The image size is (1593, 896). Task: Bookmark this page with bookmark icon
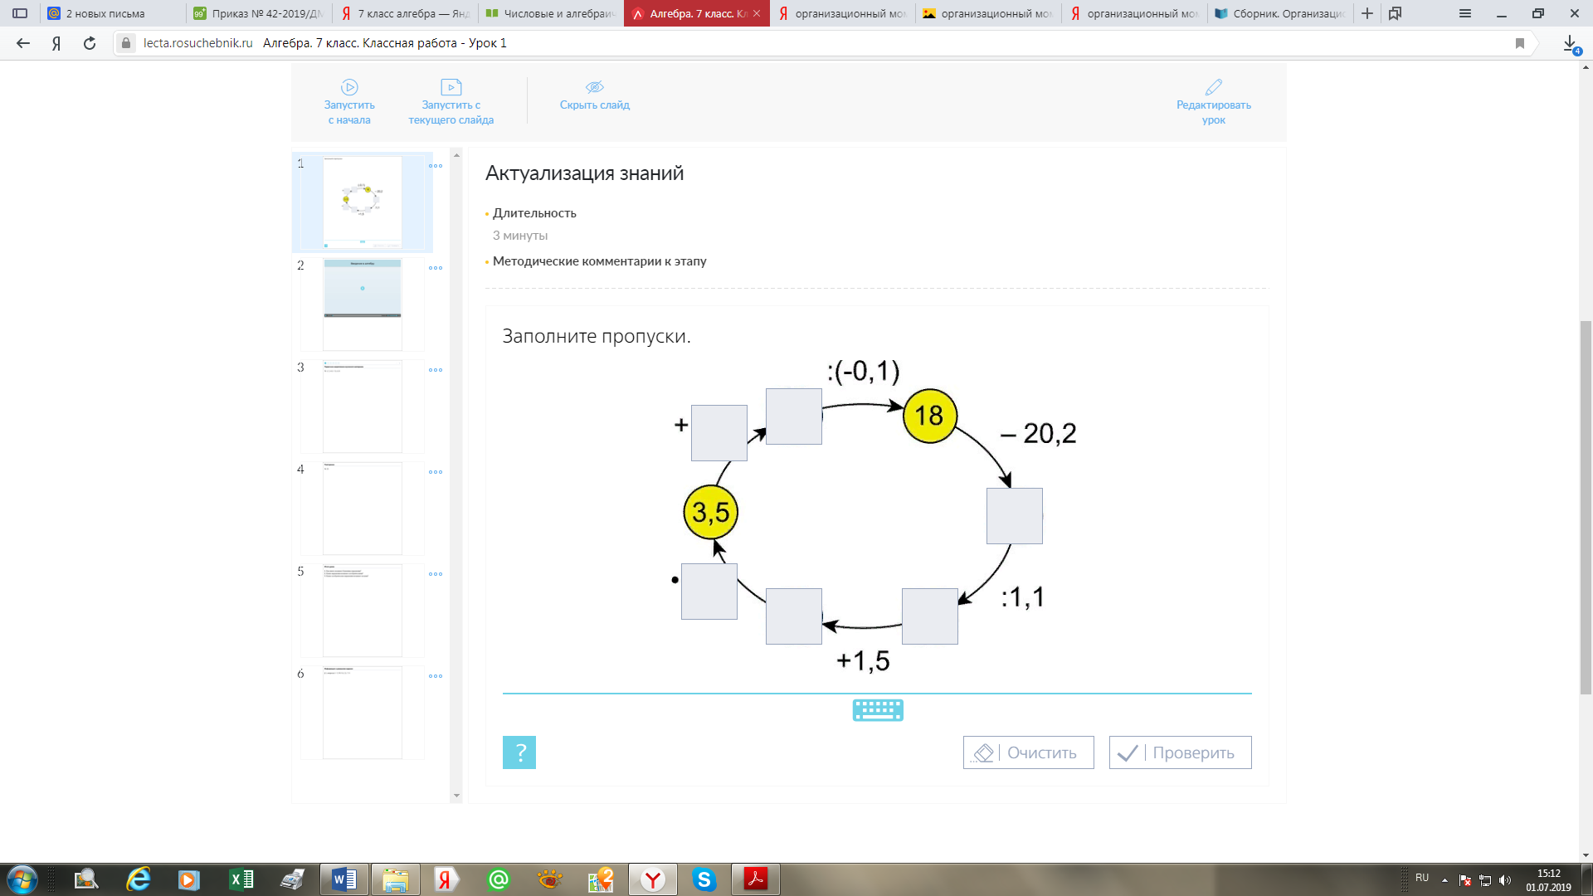[x=1520, y=43]
